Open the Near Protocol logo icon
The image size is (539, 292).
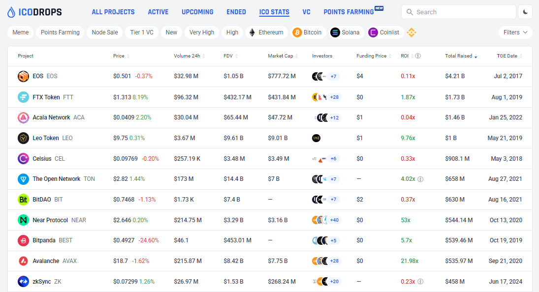point(23,220)
